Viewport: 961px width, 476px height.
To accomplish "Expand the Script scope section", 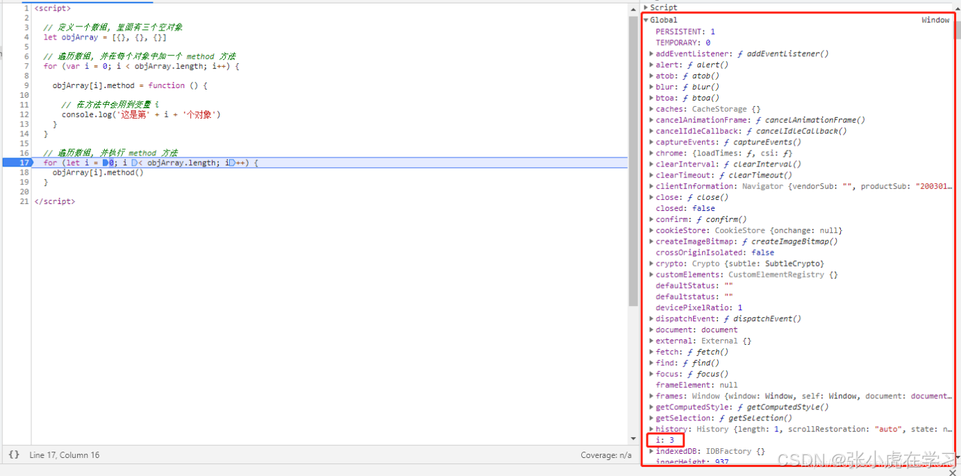I will click(646, 8).
